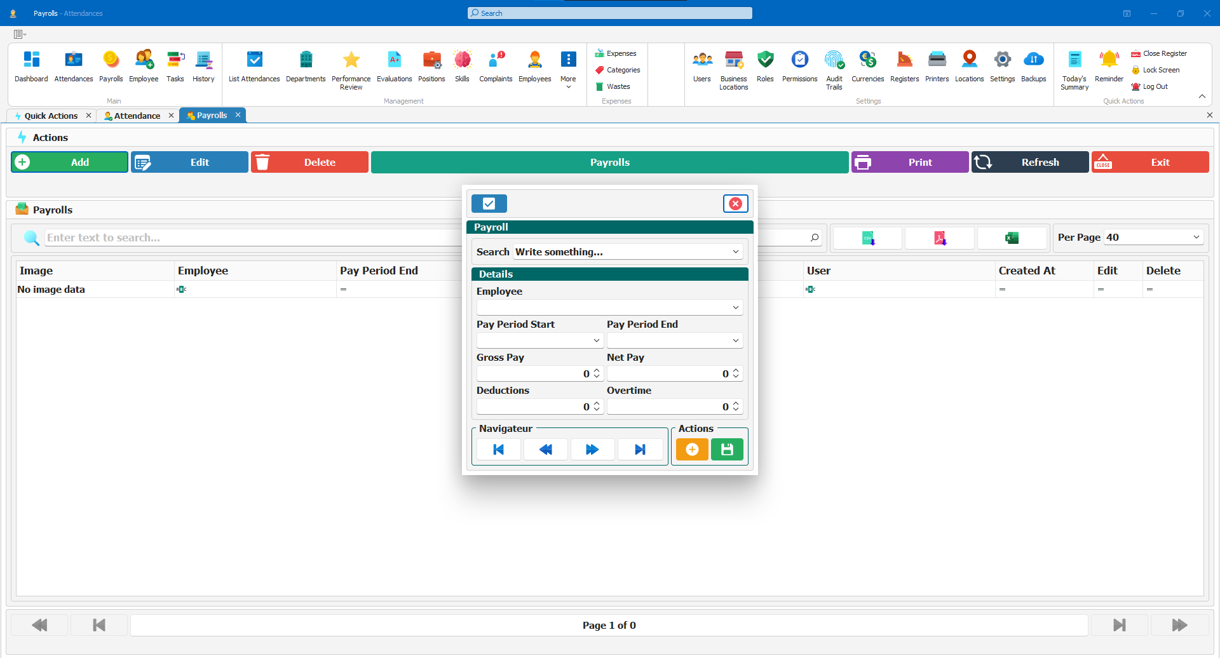This screenshot has height=658, width=1220.
Task: Export the payroll list to PDF
Action: tap(939, 238)
